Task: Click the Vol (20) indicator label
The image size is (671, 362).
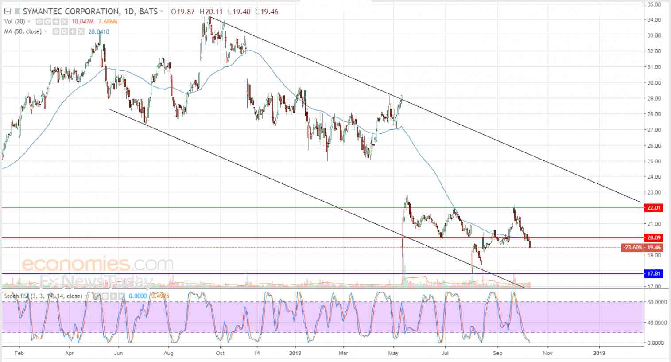Action: 15,22
